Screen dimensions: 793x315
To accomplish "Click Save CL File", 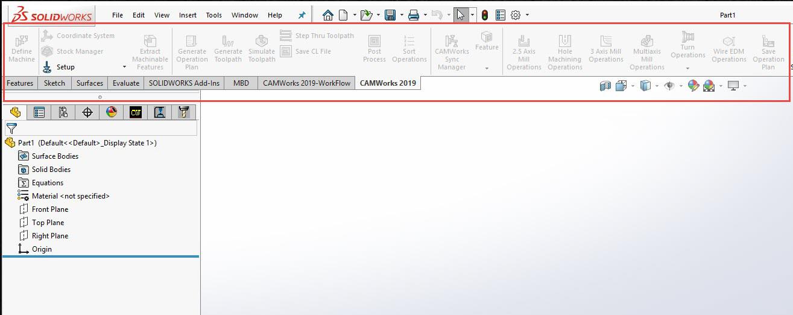I will pos(306,51).
